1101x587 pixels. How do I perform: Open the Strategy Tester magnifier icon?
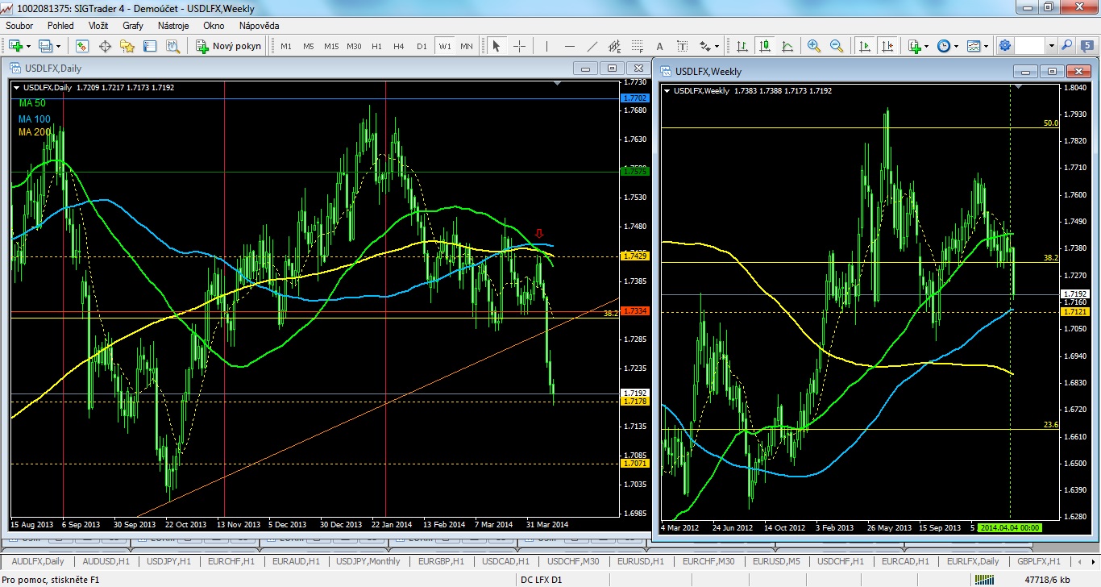172,46
